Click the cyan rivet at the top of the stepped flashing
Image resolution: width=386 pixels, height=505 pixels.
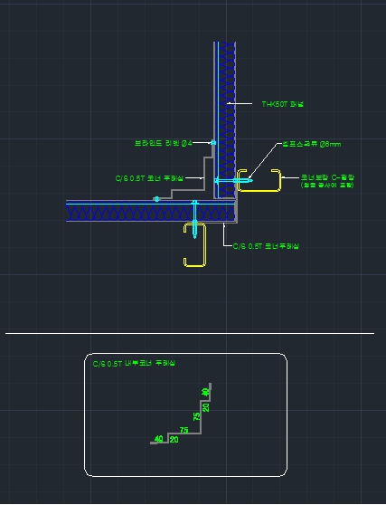pos(213,142)
